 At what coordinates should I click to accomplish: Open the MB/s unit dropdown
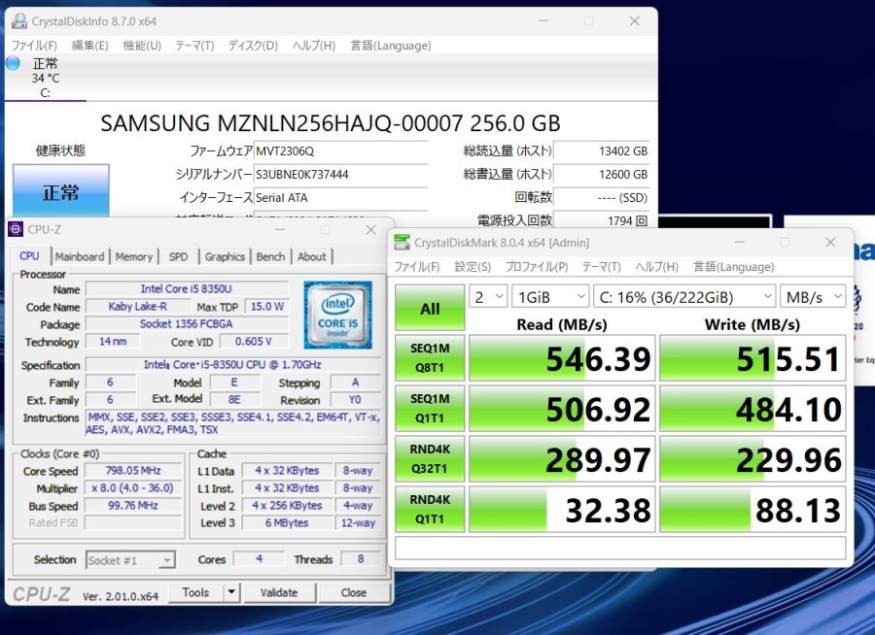(x=814, y=296)
